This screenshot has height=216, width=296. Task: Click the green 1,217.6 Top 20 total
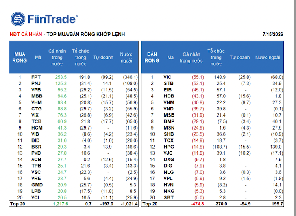[61, 204]
